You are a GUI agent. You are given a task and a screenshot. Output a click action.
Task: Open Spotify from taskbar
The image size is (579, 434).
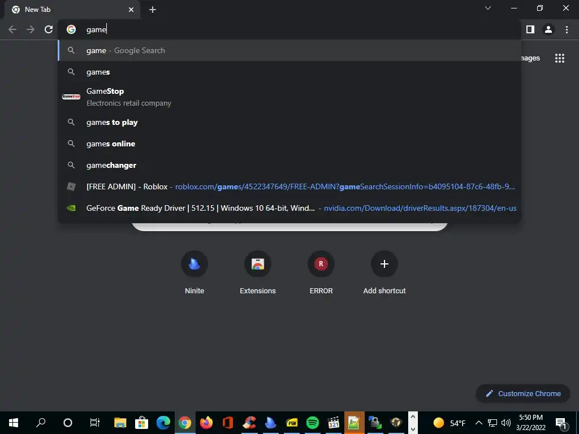pos(313,423)
